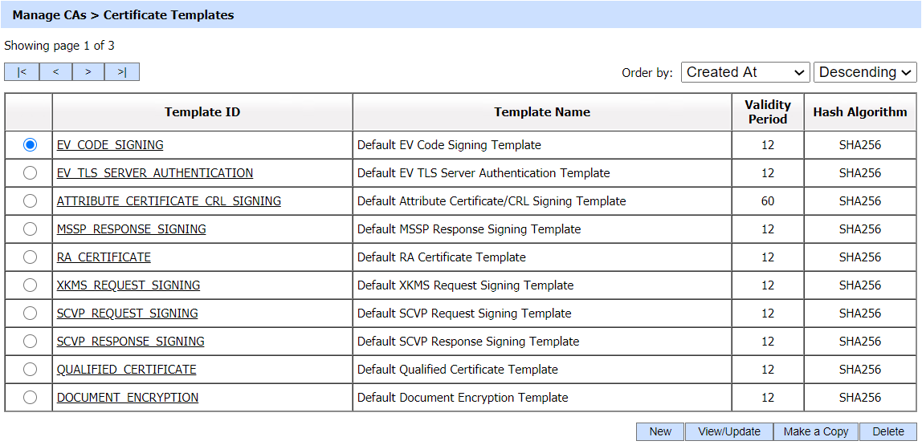Select the RA_CERTIFICATE template radio button
This screenshot has width=922, height=445.
(x=30, y=257)
